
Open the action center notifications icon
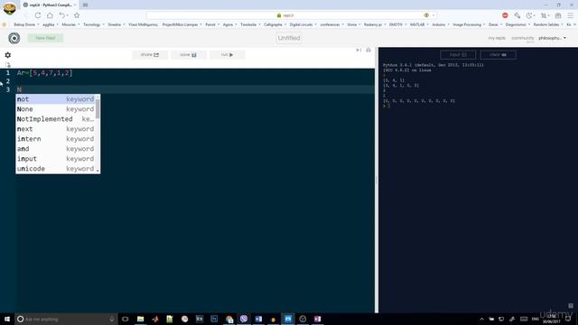tap(568, 319)
